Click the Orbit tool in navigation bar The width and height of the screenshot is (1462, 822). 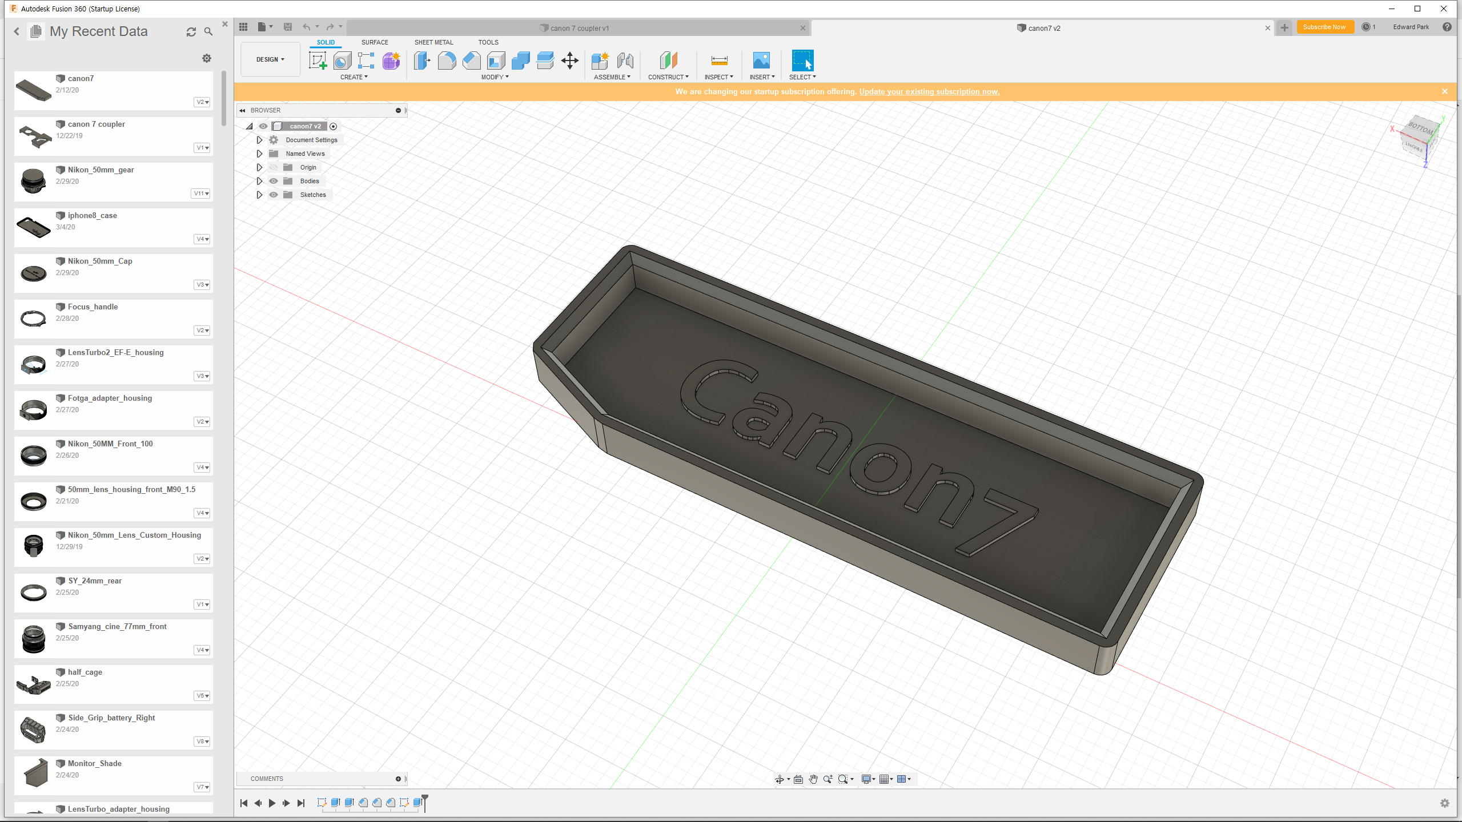[779, 779]
